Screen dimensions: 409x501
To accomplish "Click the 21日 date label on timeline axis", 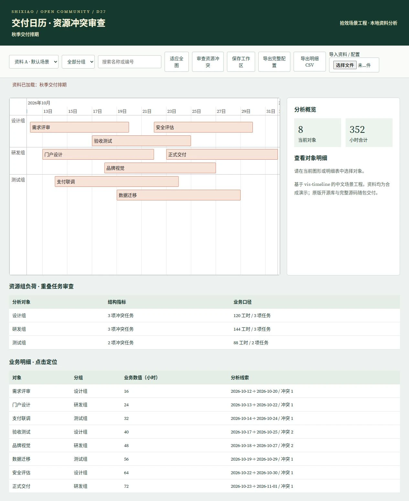I will (147, 111).
